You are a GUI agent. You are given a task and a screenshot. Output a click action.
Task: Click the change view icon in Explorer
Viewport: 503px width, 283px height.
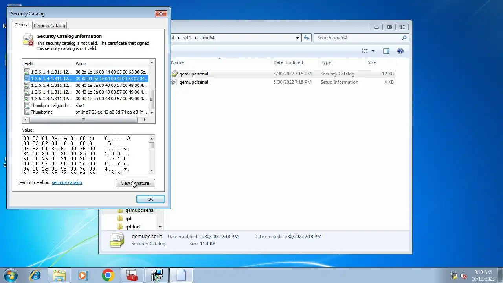(x=365, y=51)
